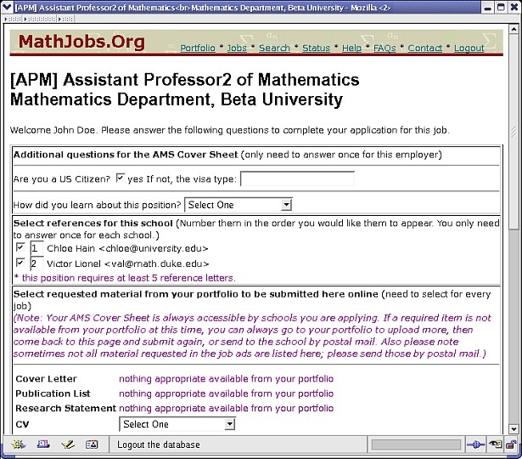
Task: Open the Status navigation link
Action: click(x=316, y=48)
